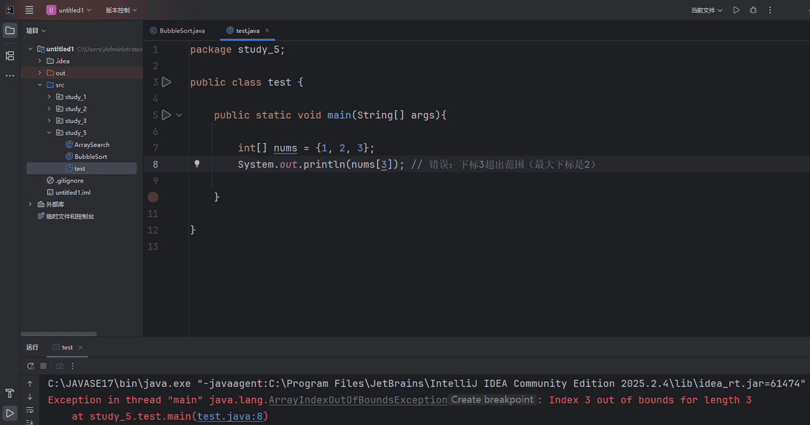Switch to the BubbleSort.java editor tab
Viewport: 810px width, 425px height.
click(181, 30)
